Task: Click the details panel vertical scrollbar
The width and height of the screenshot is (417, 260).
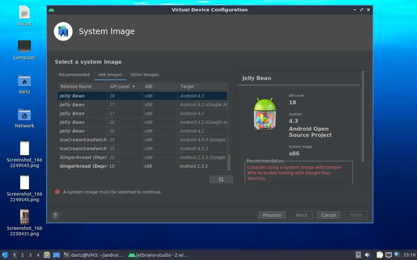Action: (x=363, y=116)
